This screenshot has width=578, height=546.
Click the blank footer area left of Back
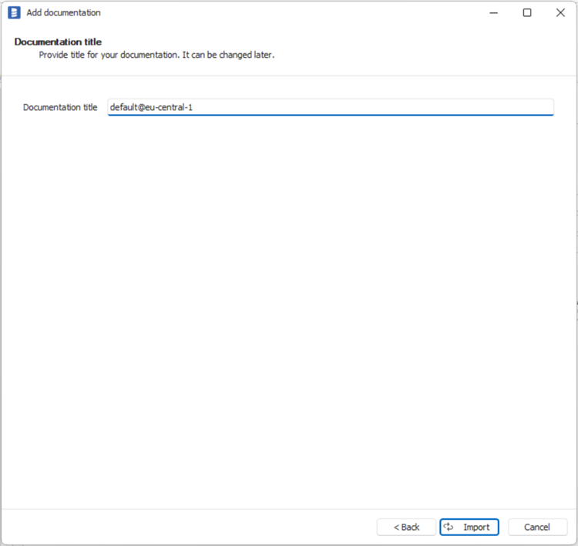(x=193, y=527)
